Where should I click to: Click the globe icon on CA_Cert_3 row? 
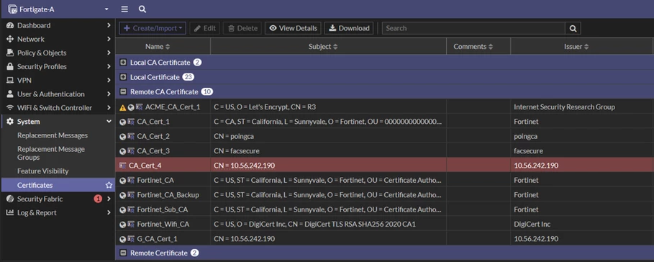point(122,151)
